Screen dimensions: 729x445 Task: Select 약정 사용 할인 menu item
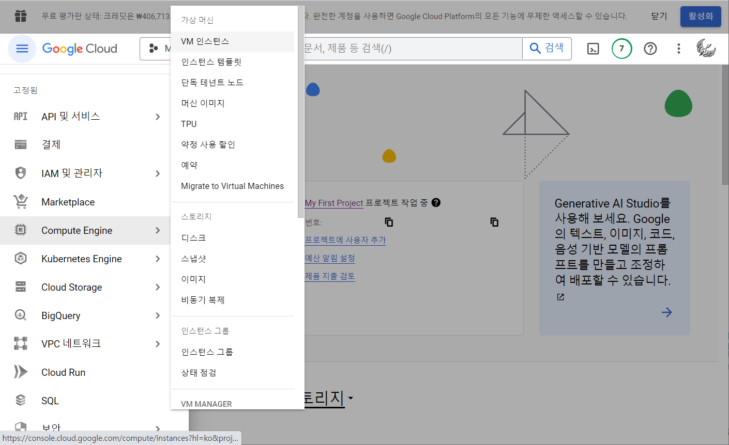[x=232, y=145]
